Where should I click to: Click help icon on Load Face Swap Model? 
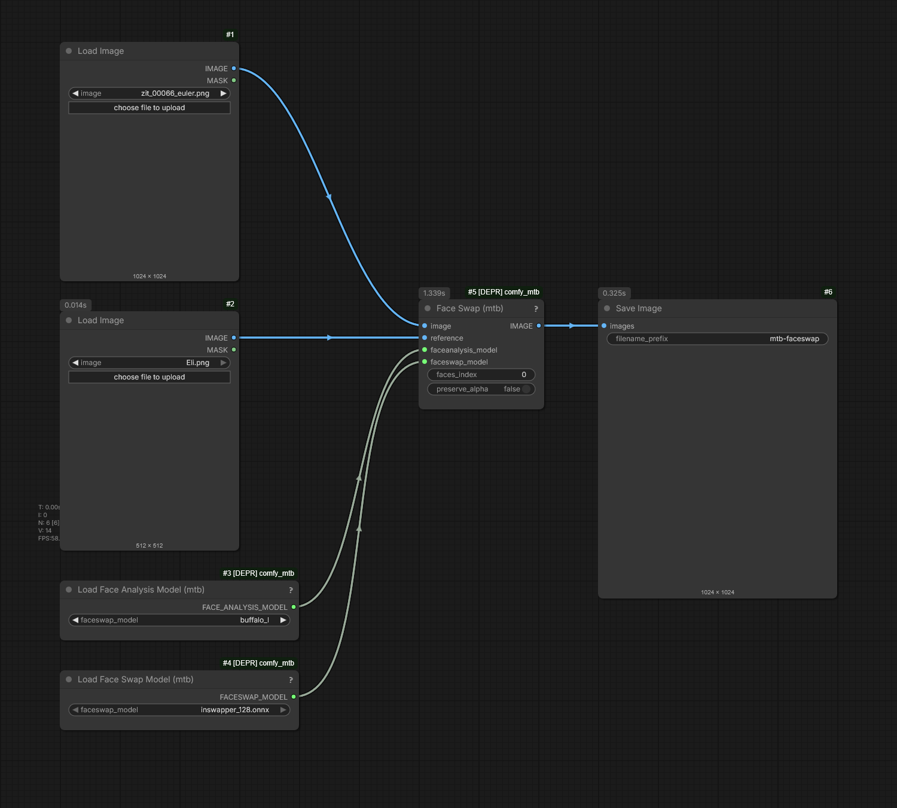pos(291,680)
